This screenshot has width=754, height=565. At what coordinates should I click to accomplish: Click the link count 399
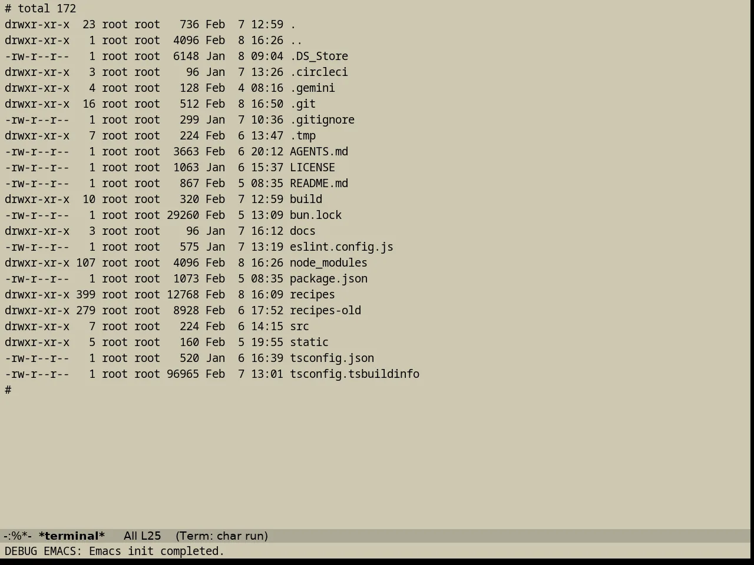[85, 295]
